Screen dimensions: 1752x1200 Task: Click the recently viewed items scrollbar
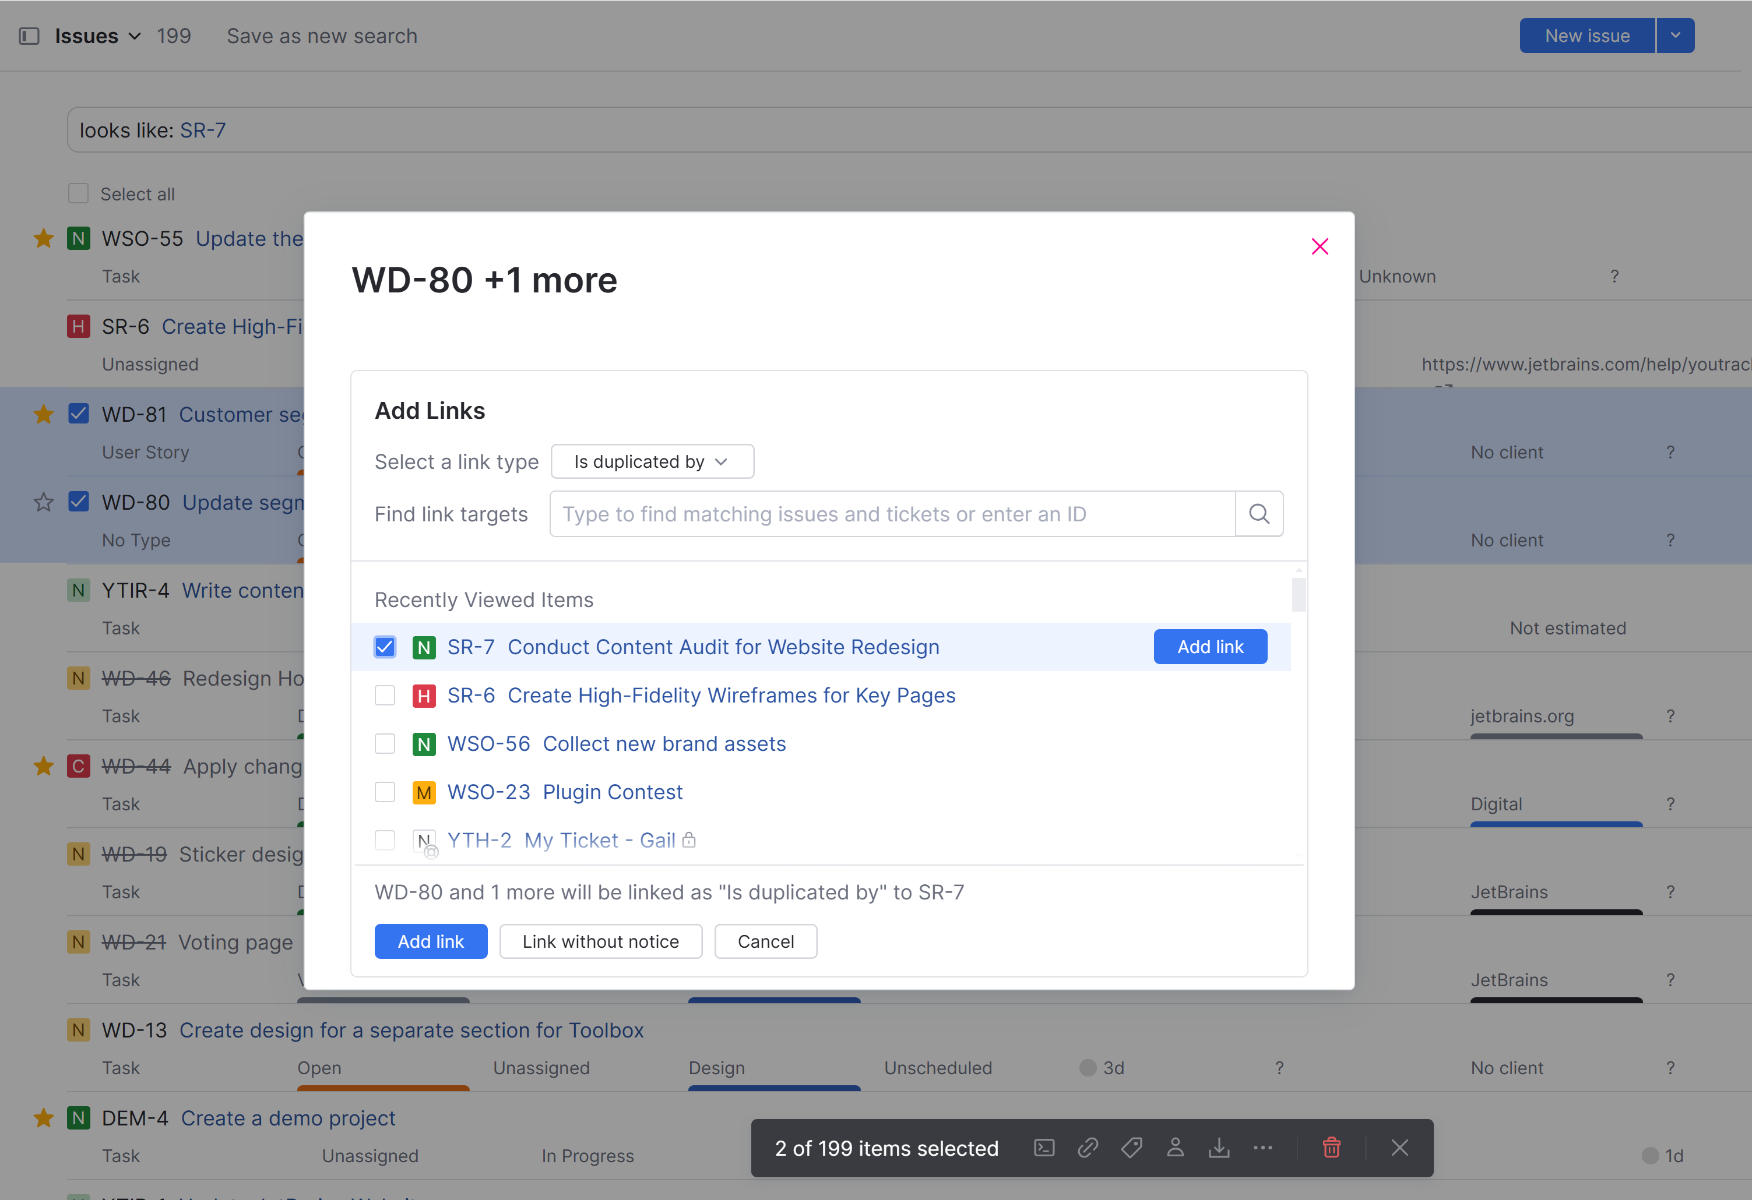click(1298, 595)
